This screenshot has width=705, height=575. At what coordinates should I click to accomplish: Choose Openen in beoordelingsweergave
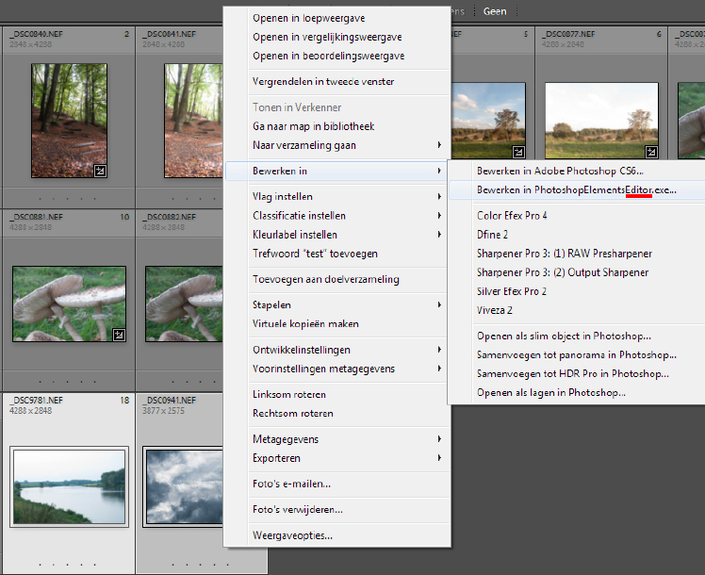(x=337, y=57)
